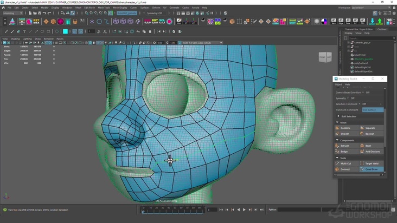The height and width of the screenshot is (223, 397).
Task: Open the Deform menu
Action: pos(156,8)
